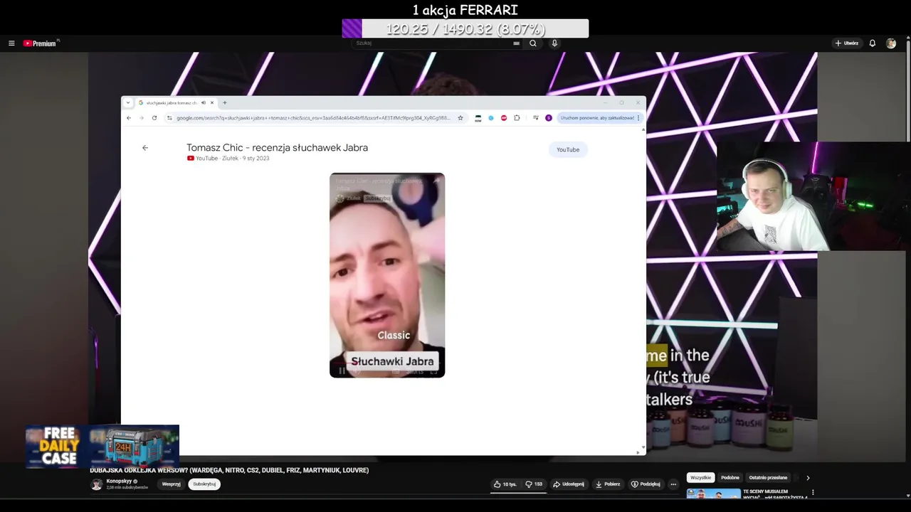The height and width of the screenshot is (512, 911).
Task: Submit with the YouTube search magnifier button
Action: coord(533,43)
